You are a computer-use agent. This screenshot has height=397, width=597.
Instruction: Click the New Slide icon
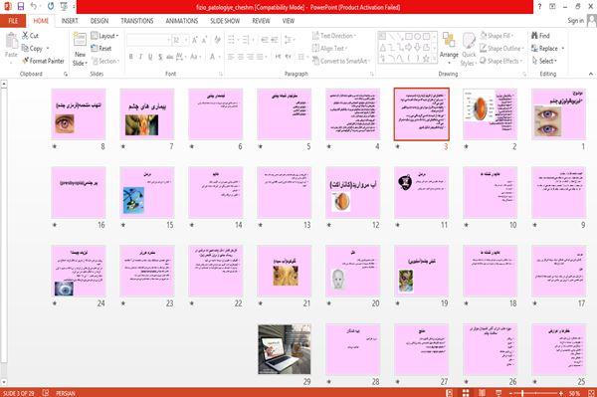coord(80,40)
